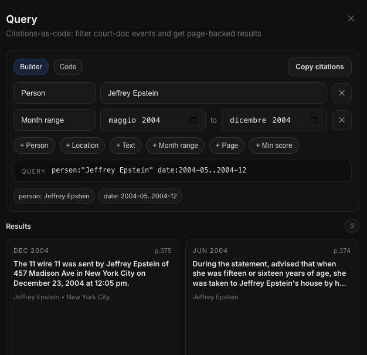Image resolution: width=367 pixels, height=355 pixels.
Task: Switch to the Builder tab
Action: 31,67
